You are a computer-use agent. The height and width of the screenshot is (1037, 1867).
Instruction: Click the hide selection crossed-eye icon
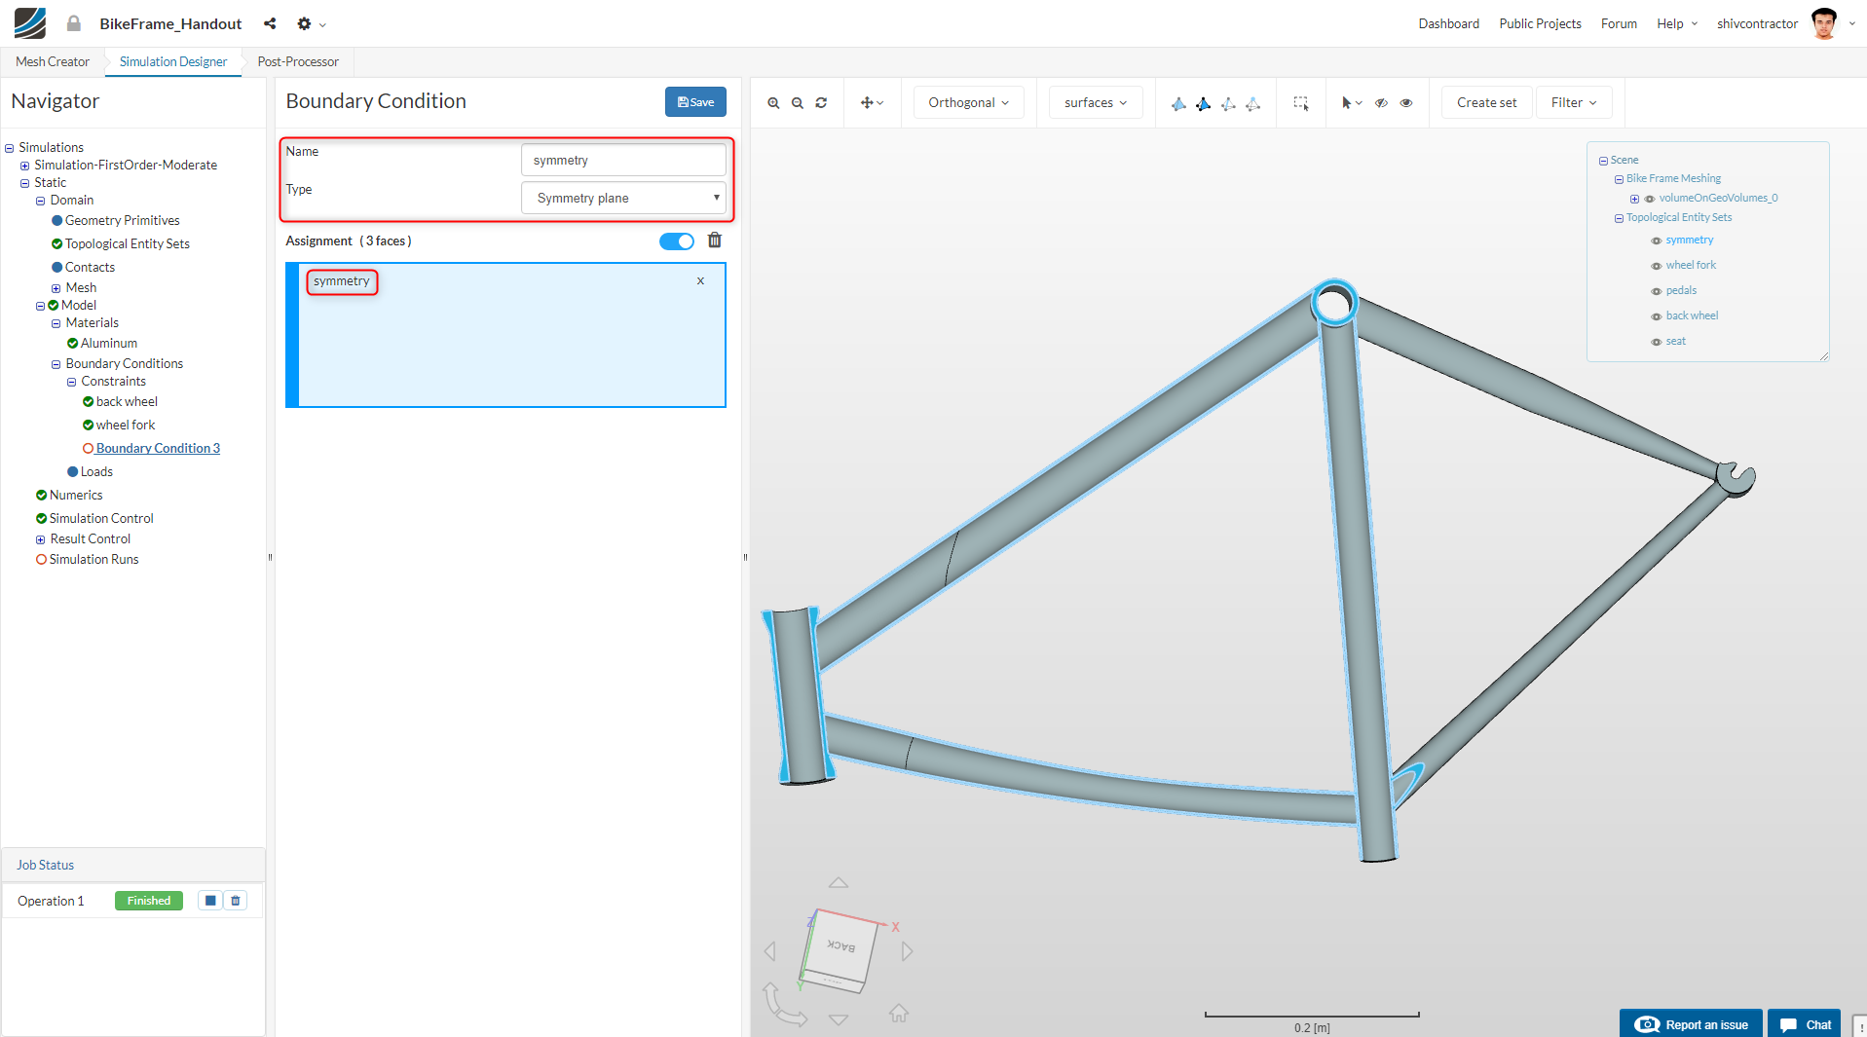[x=1381, y=103]
